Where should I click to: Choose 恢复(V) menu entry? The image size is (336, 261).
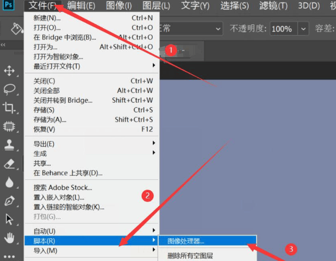92,129
